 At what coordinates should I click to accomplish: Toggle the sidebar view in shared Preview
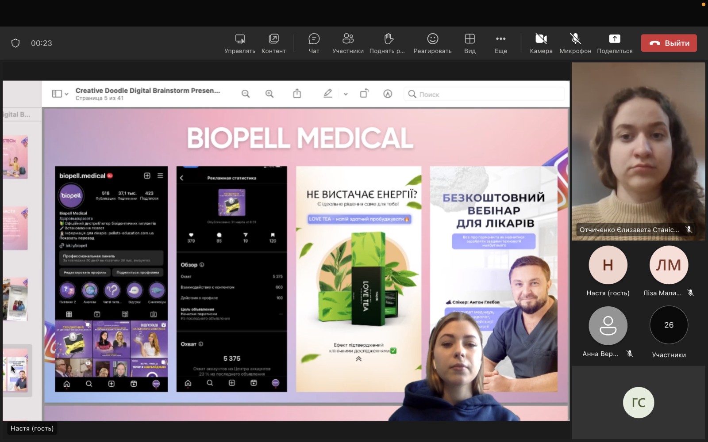(x=57, y=94)
